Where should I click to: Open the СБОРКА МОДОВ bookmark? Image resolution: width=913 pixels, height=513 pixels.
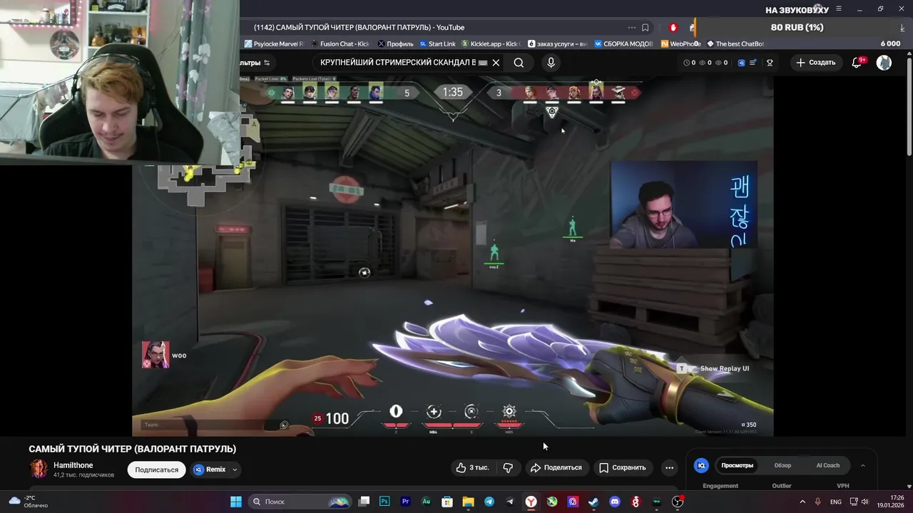pos(623,44)
